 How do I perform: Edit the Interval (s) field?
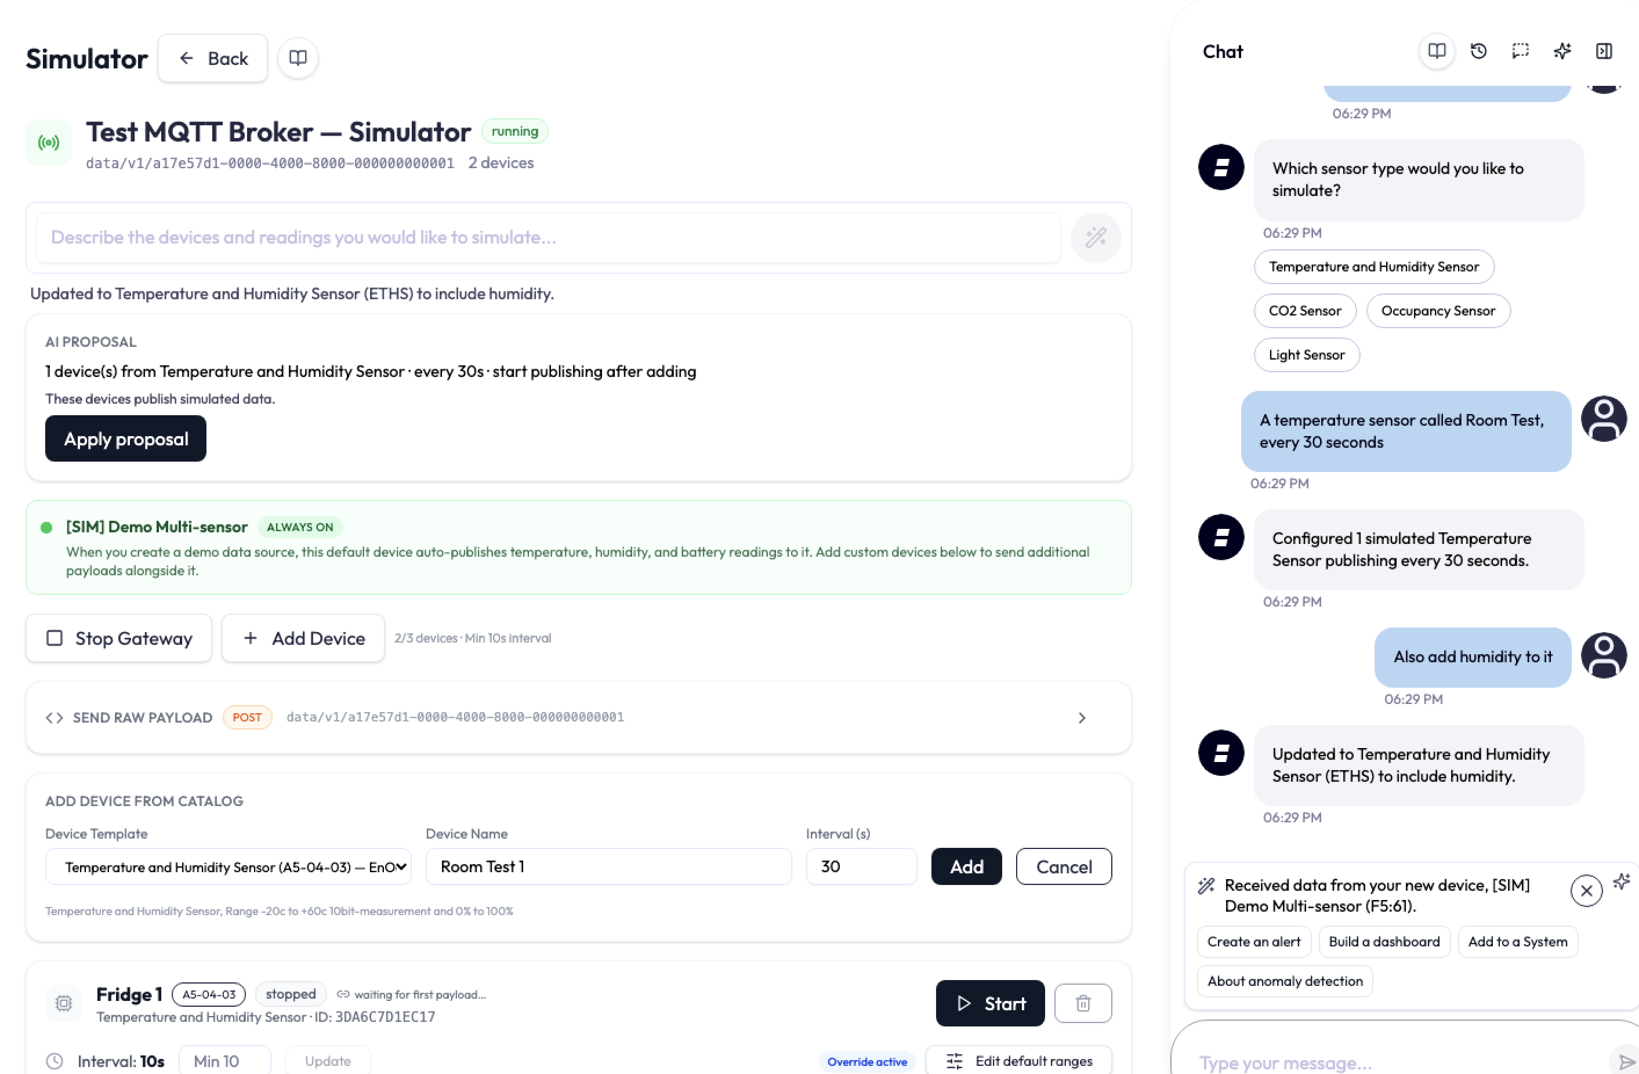[861, 867]
